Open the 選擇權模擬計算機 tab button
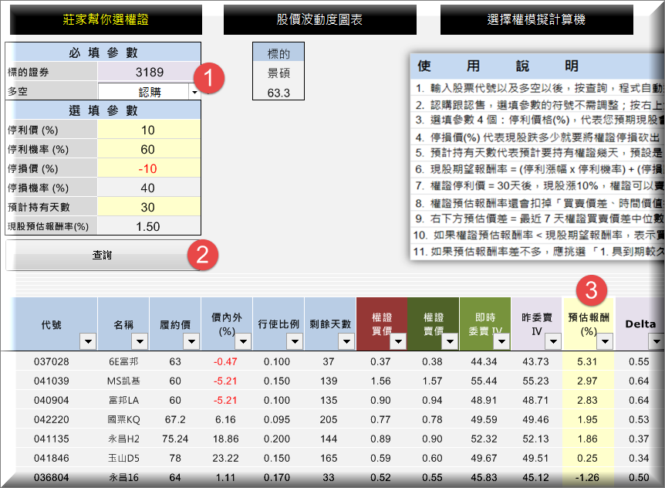Screen dimensions: 665x488 (536, 19)
